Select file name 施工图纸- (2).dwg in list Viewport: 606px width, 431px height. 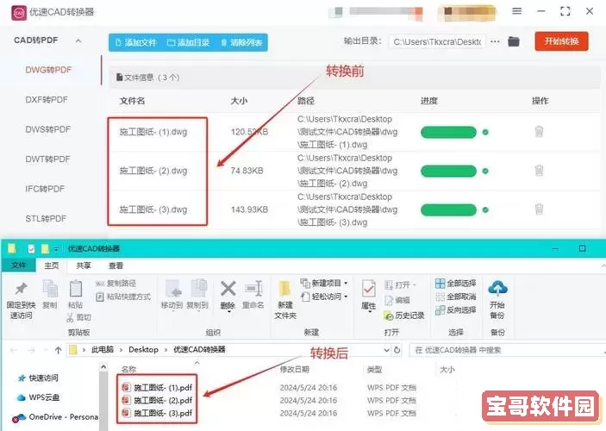click(153, 171)
